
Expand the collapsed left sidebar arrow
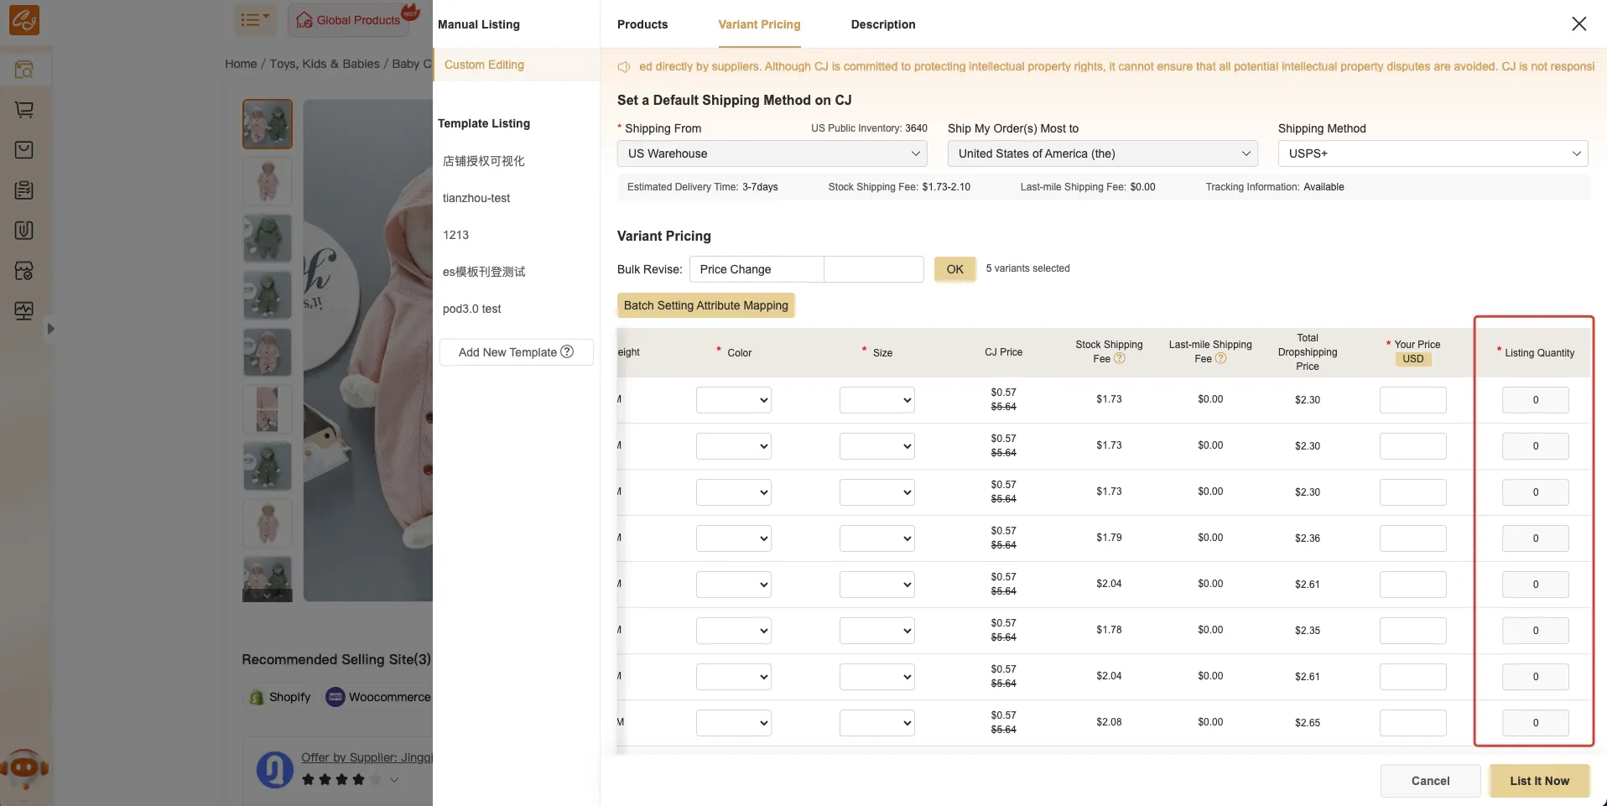click(50, 329)
